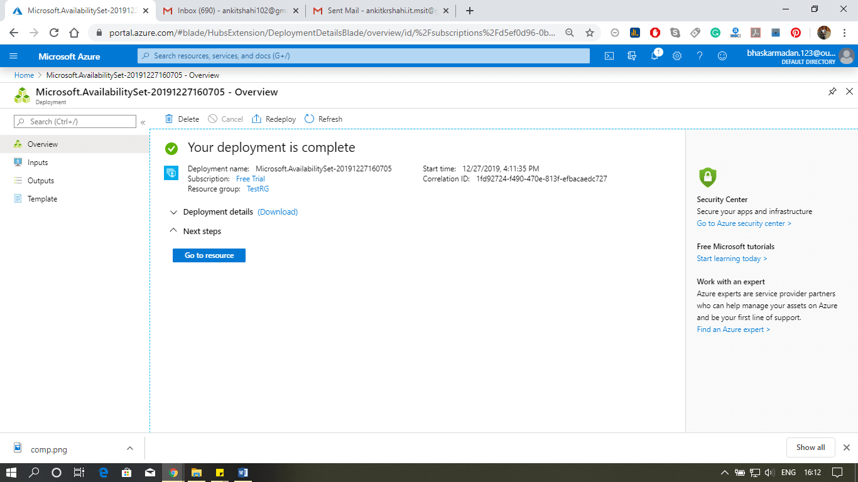Screen dimensions: 858x482
Task: Open directory and subscription filter icon
Action: tap(632, 56)
